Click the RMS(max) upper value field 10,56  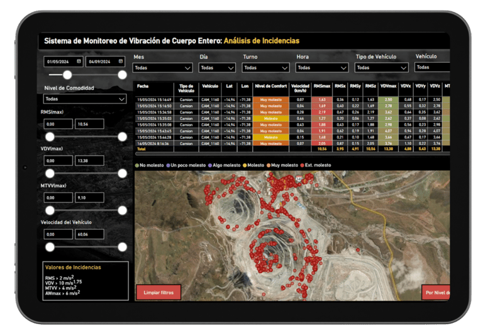pos(89,124)
